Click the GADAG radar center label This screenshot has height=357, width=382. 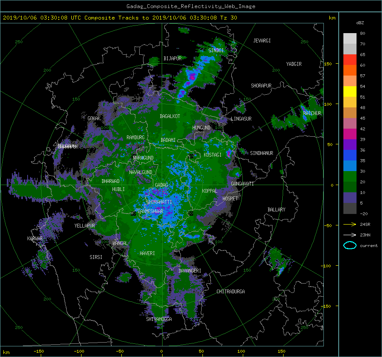coord(161,185)
